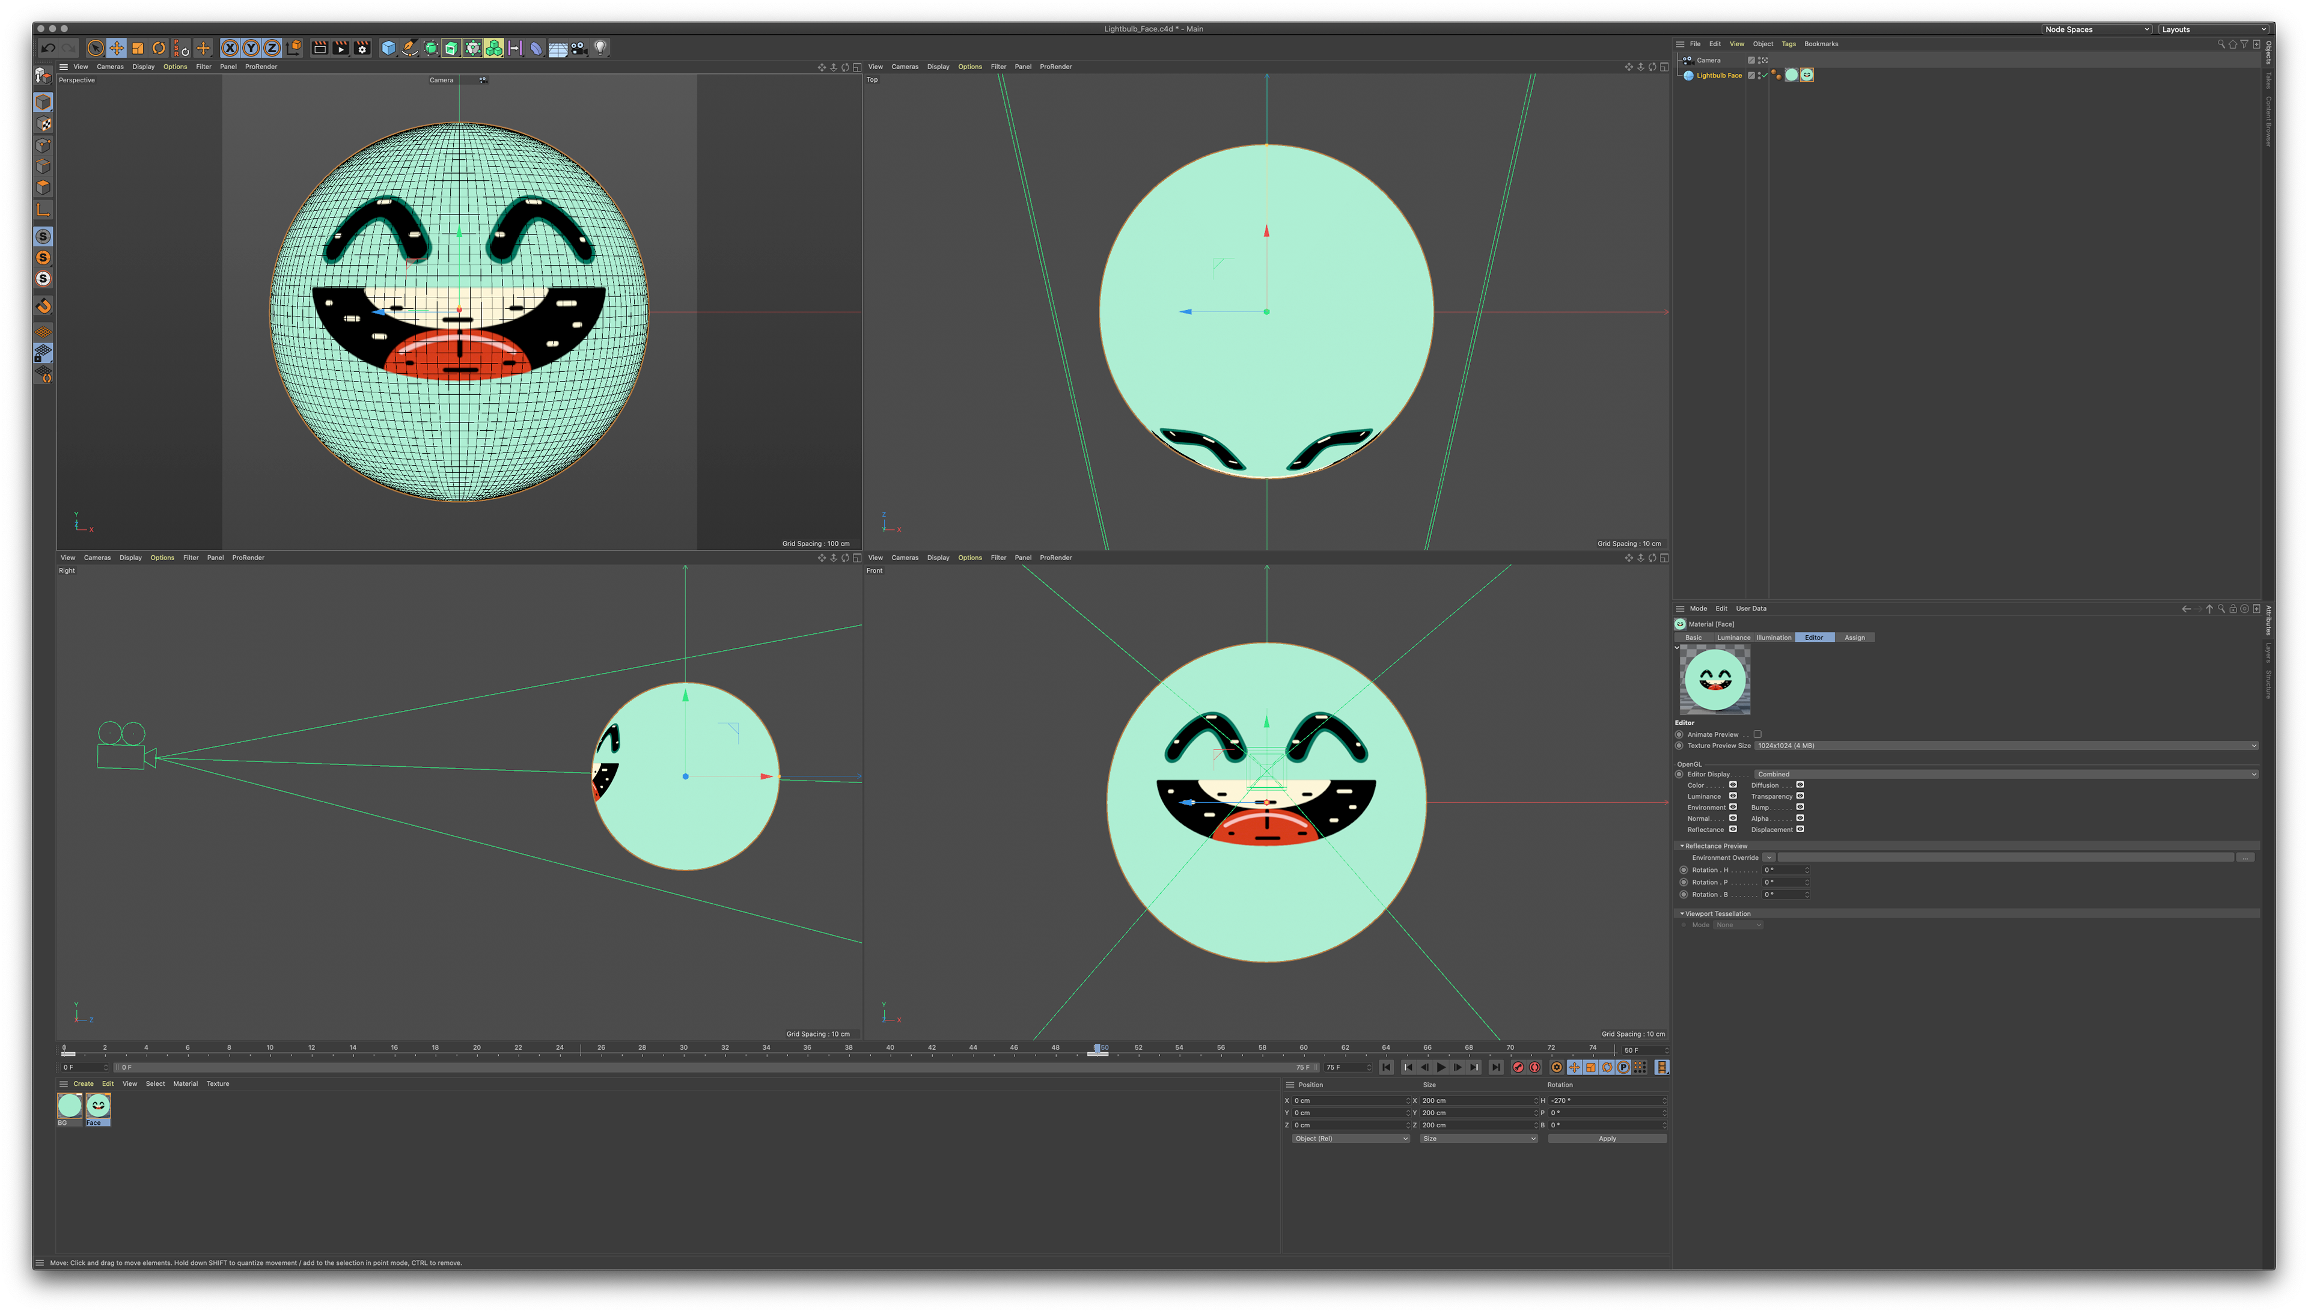Open the Editor Display Combined dropdown

click(2006, 774)
